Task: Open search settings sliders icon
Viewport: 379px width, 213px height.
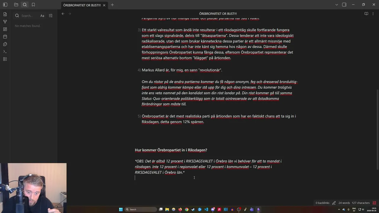Action: point(51,16)
